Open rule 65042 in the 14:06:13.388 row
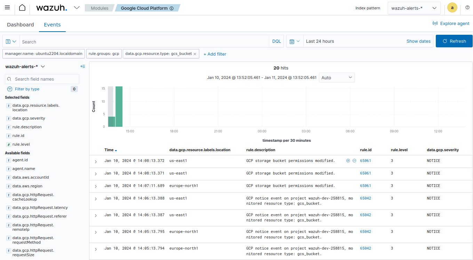The image size is (473, 260). pos(366,198)
